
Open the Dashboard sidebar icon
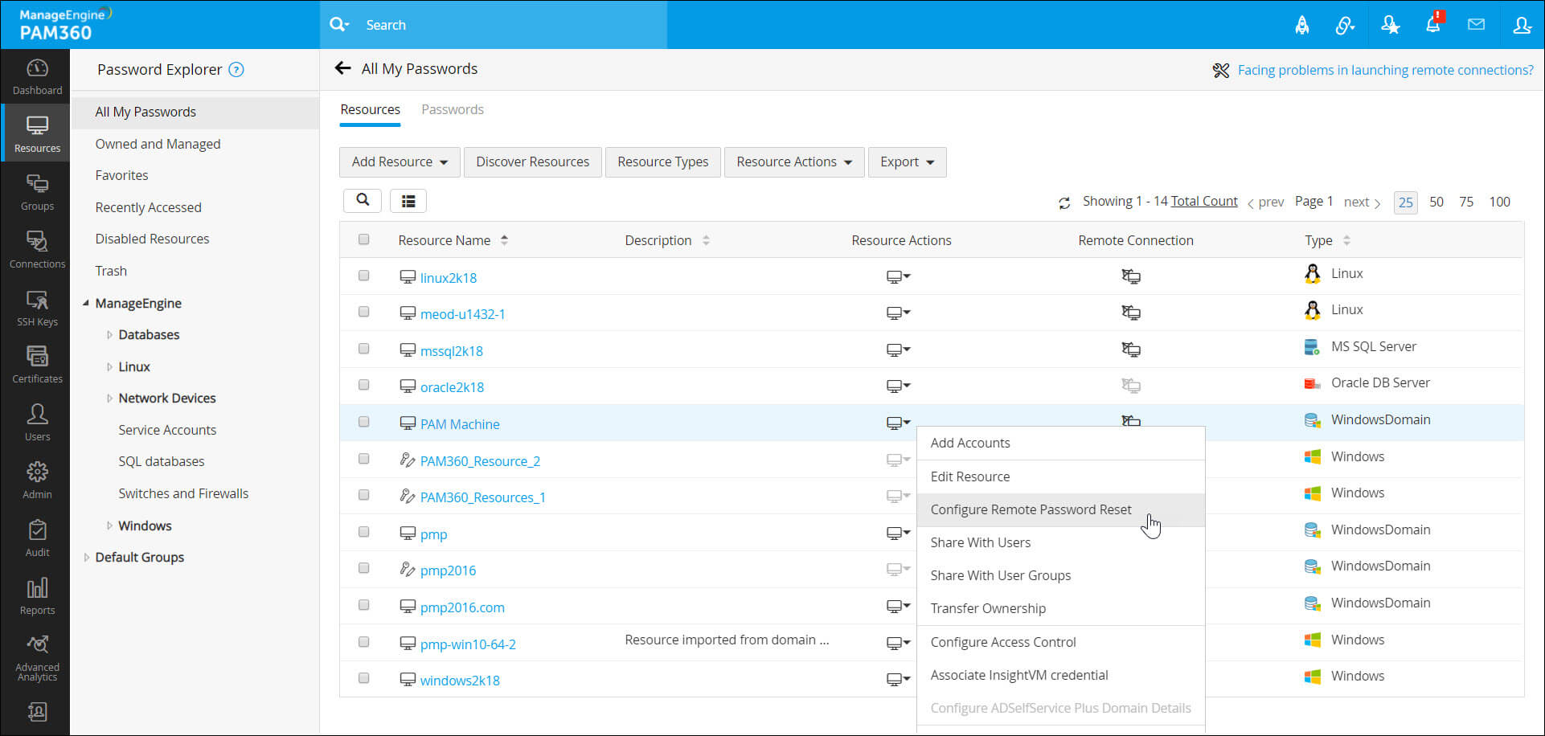click(x=37, y=77)
